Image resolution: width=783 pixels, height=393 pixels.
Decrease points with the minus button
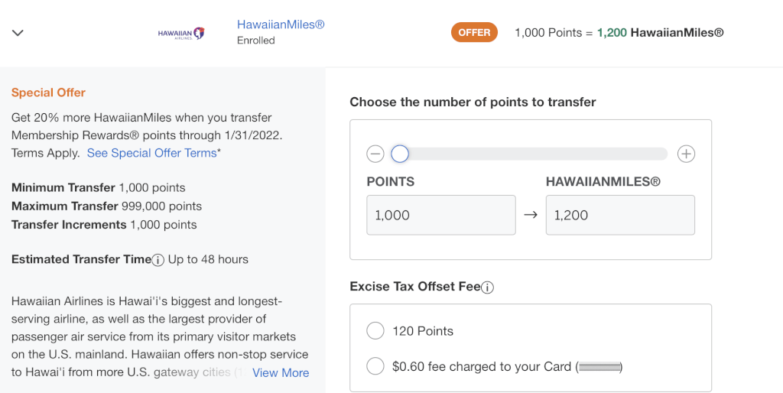point(375,154)
